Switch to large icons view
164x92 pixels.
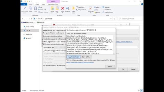141,90
